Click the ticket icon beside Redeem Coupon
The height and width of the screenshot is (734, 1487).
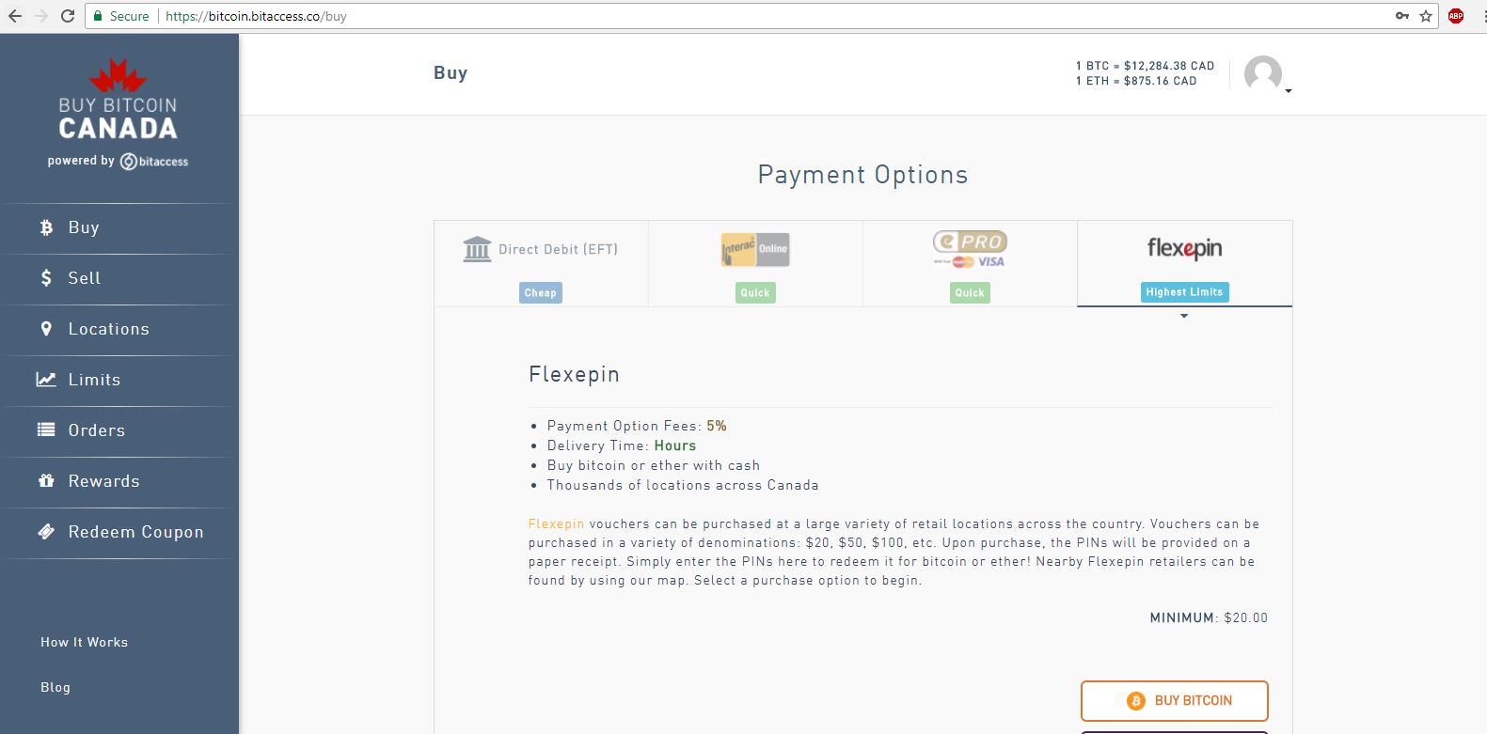pos(46,531)
